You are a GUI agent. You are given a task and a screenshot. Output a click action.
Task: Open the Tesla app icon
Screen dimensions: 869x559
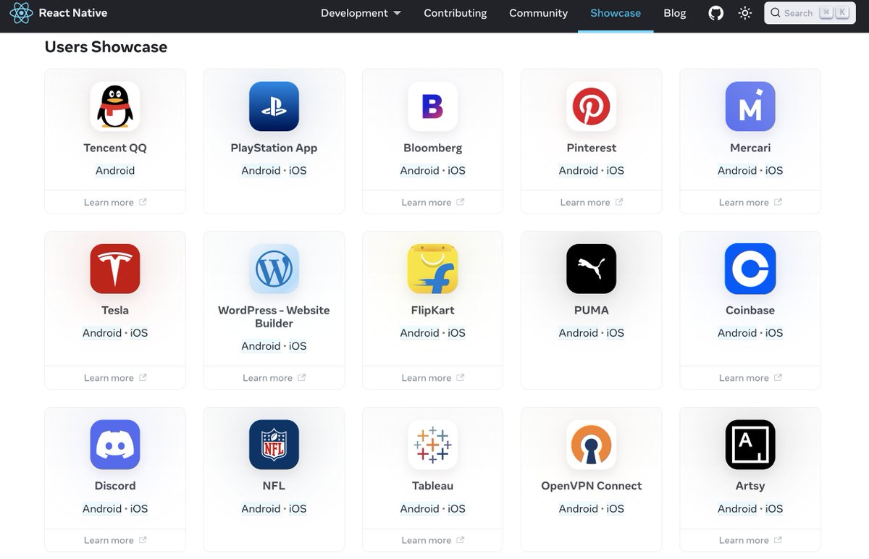click(115, 269)
